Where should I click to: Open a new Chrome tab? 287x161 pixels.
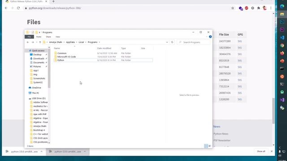tap(53, 1)
